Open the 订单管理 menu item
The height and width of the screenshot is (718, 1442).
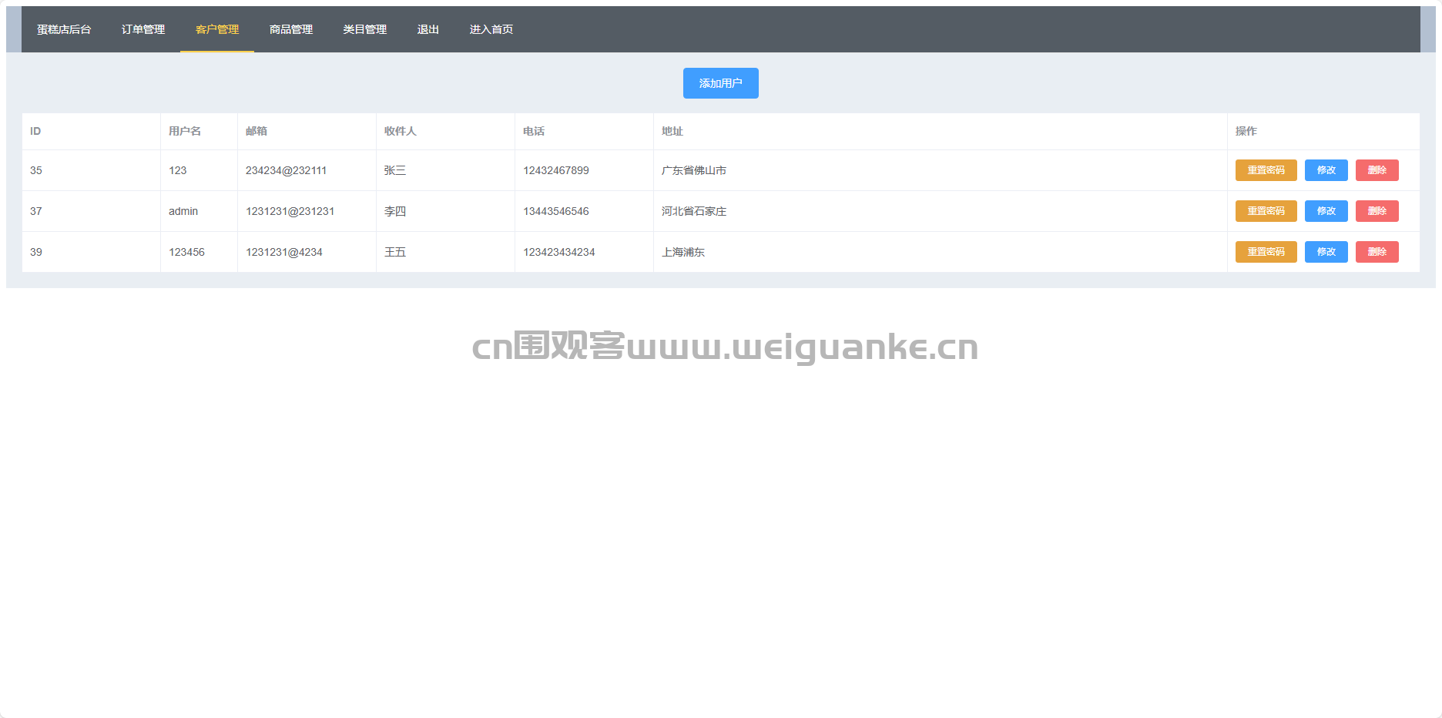pyautogui.click(x=143, y=29)
